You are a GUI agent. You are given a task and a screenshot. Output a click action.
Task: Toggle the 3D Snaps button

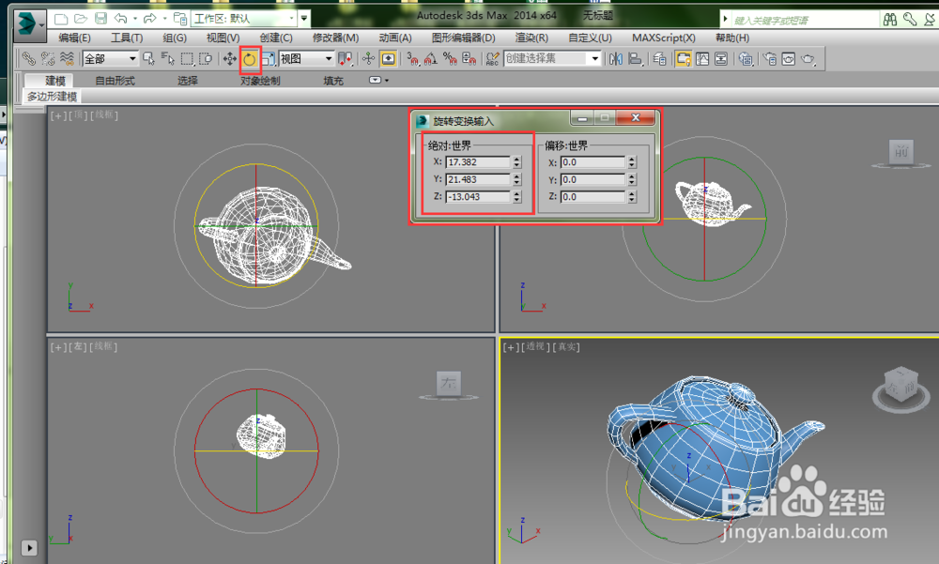pos(412,59)
